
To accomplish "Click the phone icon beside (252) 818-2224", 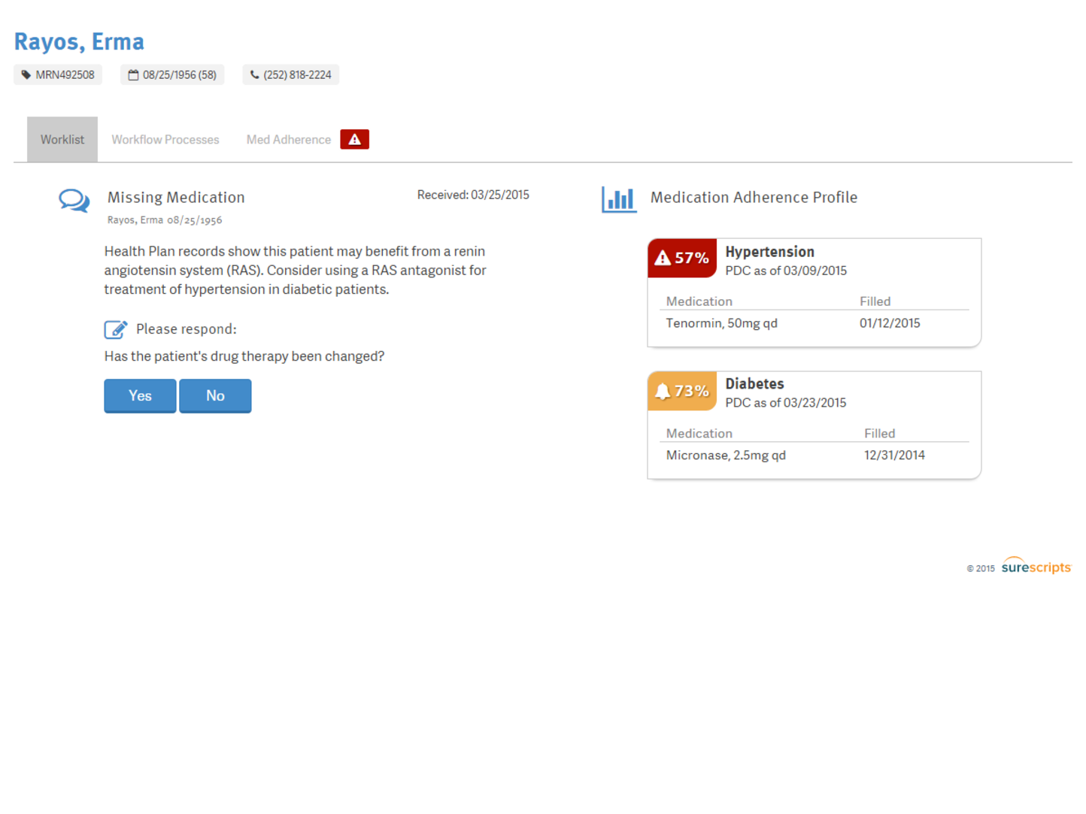I will (x=254, y=74).
